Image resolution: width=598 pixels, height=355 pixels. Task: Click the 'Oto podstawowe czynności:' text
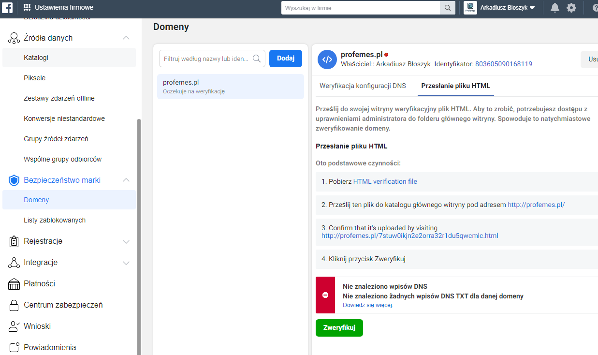coord(358,163)
